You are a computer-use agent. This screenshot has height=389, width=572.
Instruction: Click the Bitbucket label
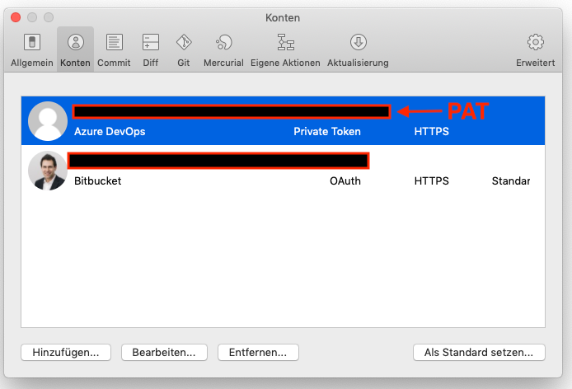(97, 181)
